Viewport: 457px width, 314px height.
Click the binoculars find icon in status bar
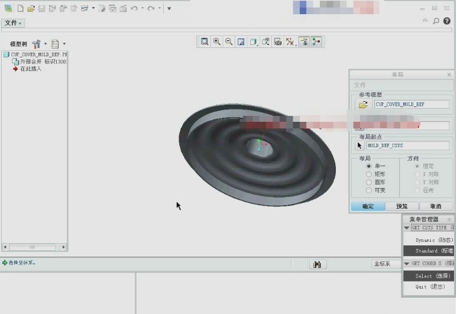tap(317, 264)
